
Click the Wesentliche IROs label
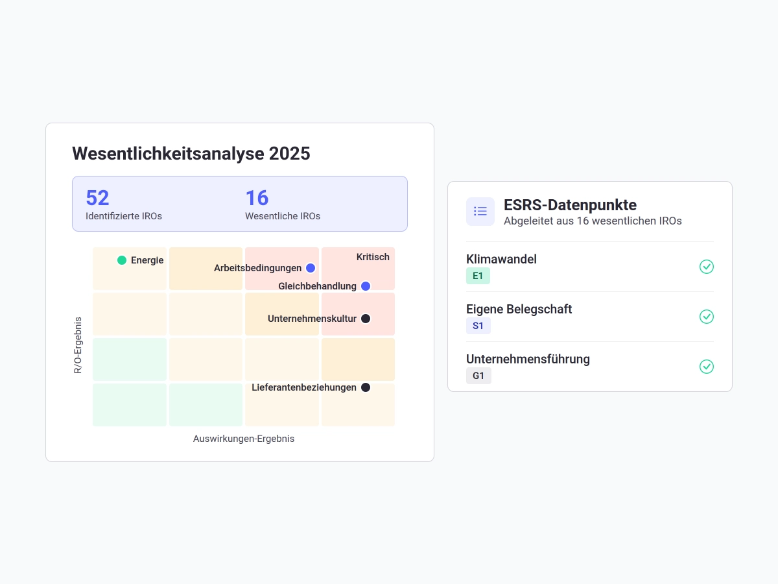[x=283, y=216]
